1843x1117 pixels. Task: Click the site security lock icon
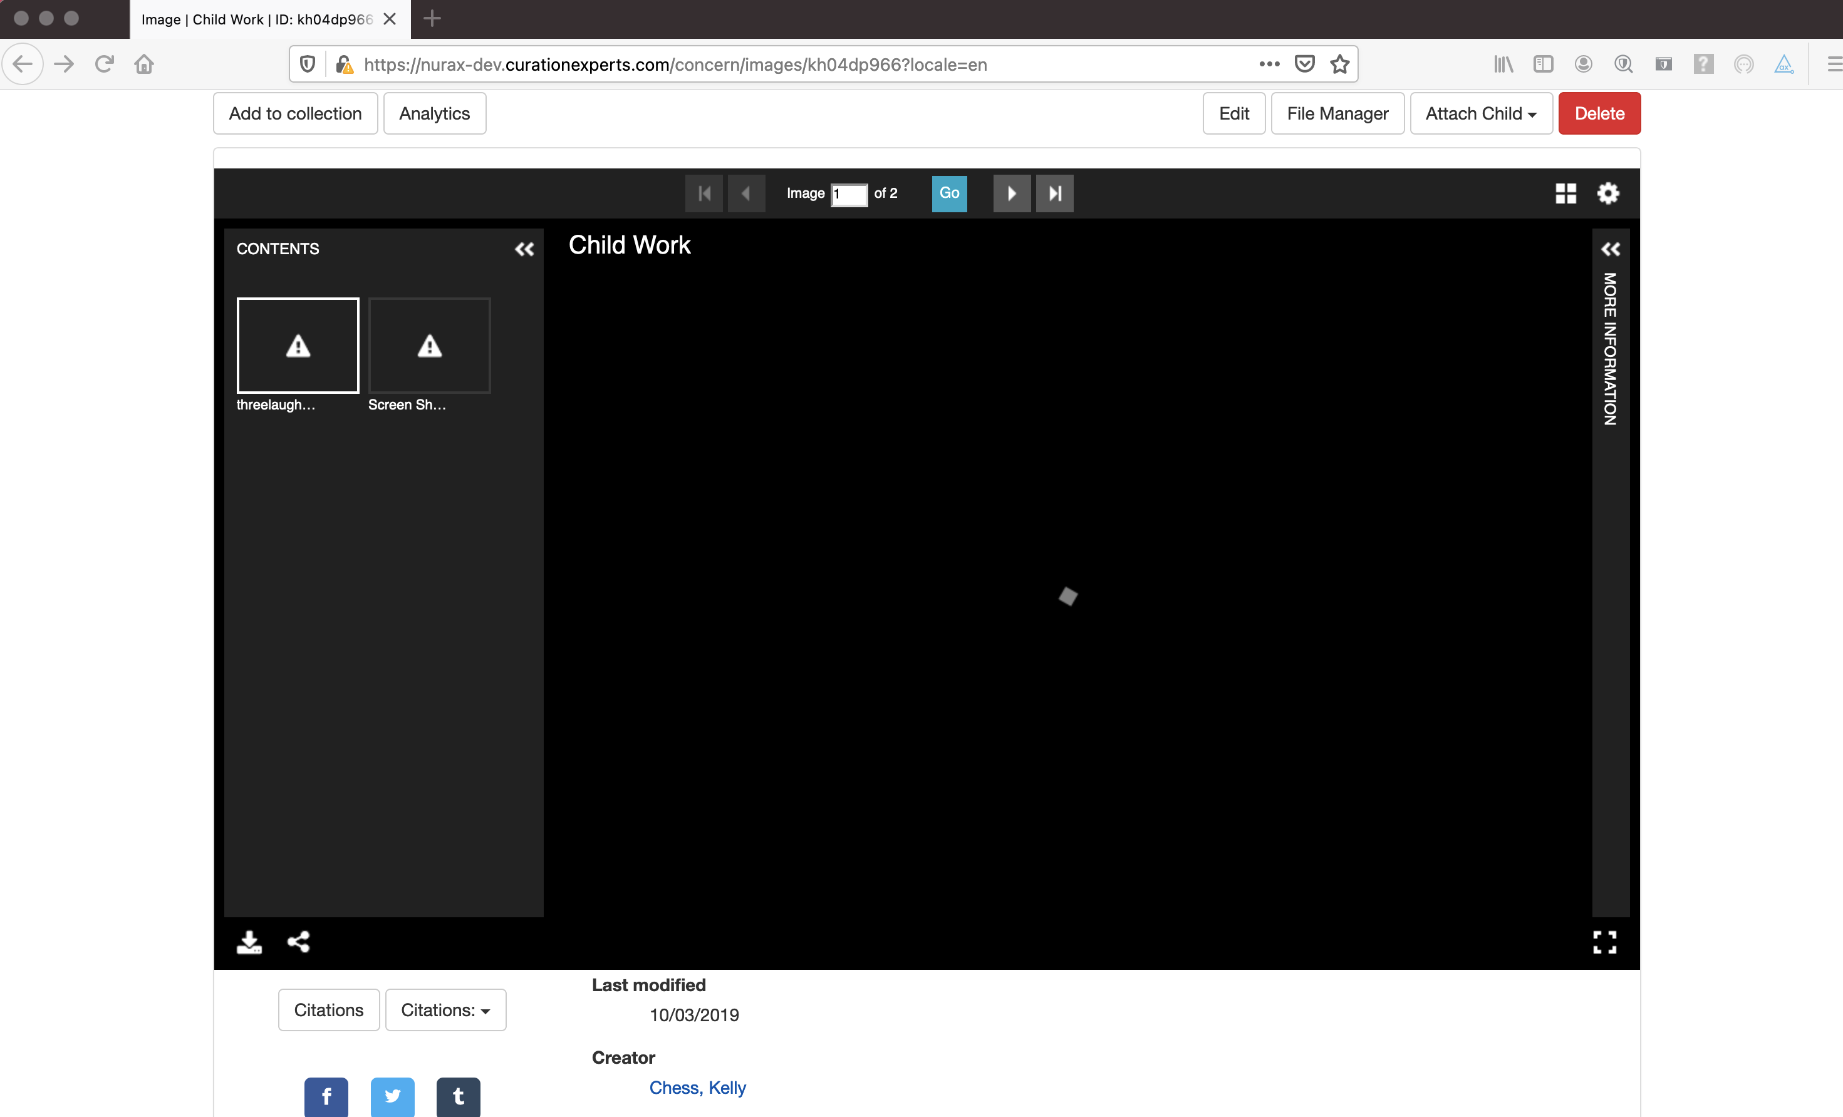tap(344, 64)
